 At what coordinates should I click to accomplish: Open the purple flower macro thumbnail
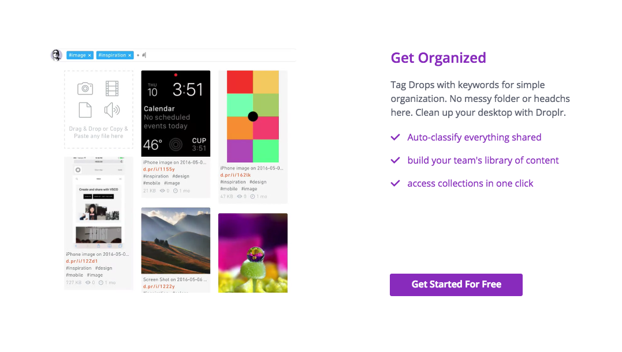click(253, 253)
